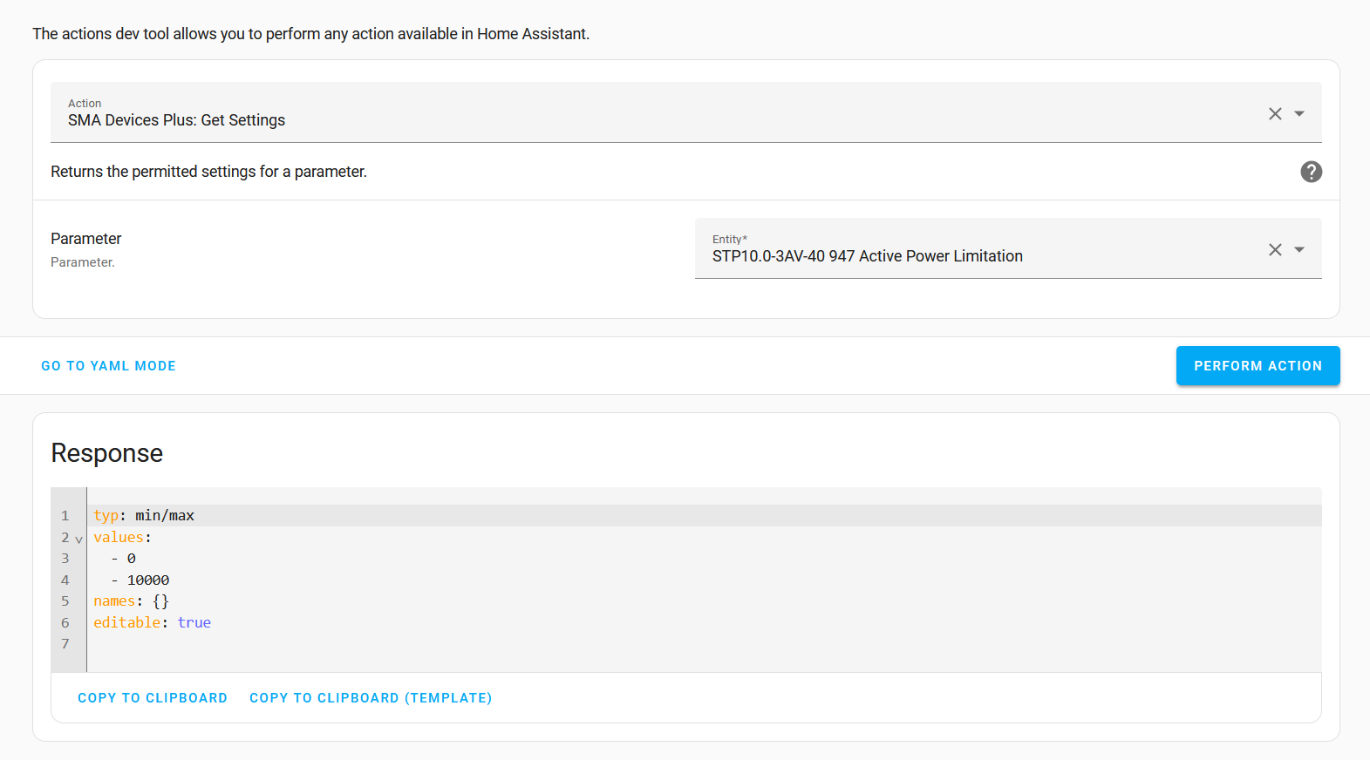Collapse the values block fold arrow
The image size is (1370, 760).
click(x=78, y=539)
